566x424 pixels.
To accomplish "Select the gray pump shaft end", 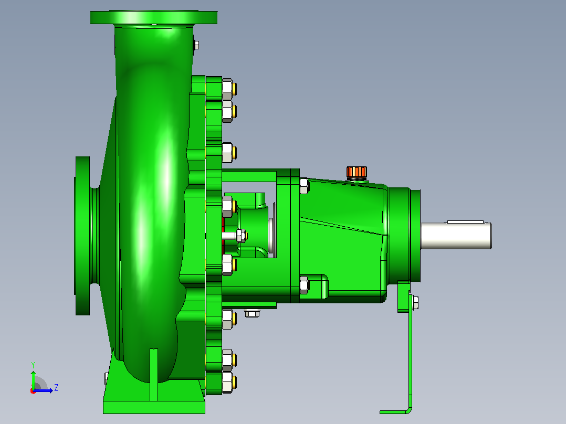I will pos(456,236).
